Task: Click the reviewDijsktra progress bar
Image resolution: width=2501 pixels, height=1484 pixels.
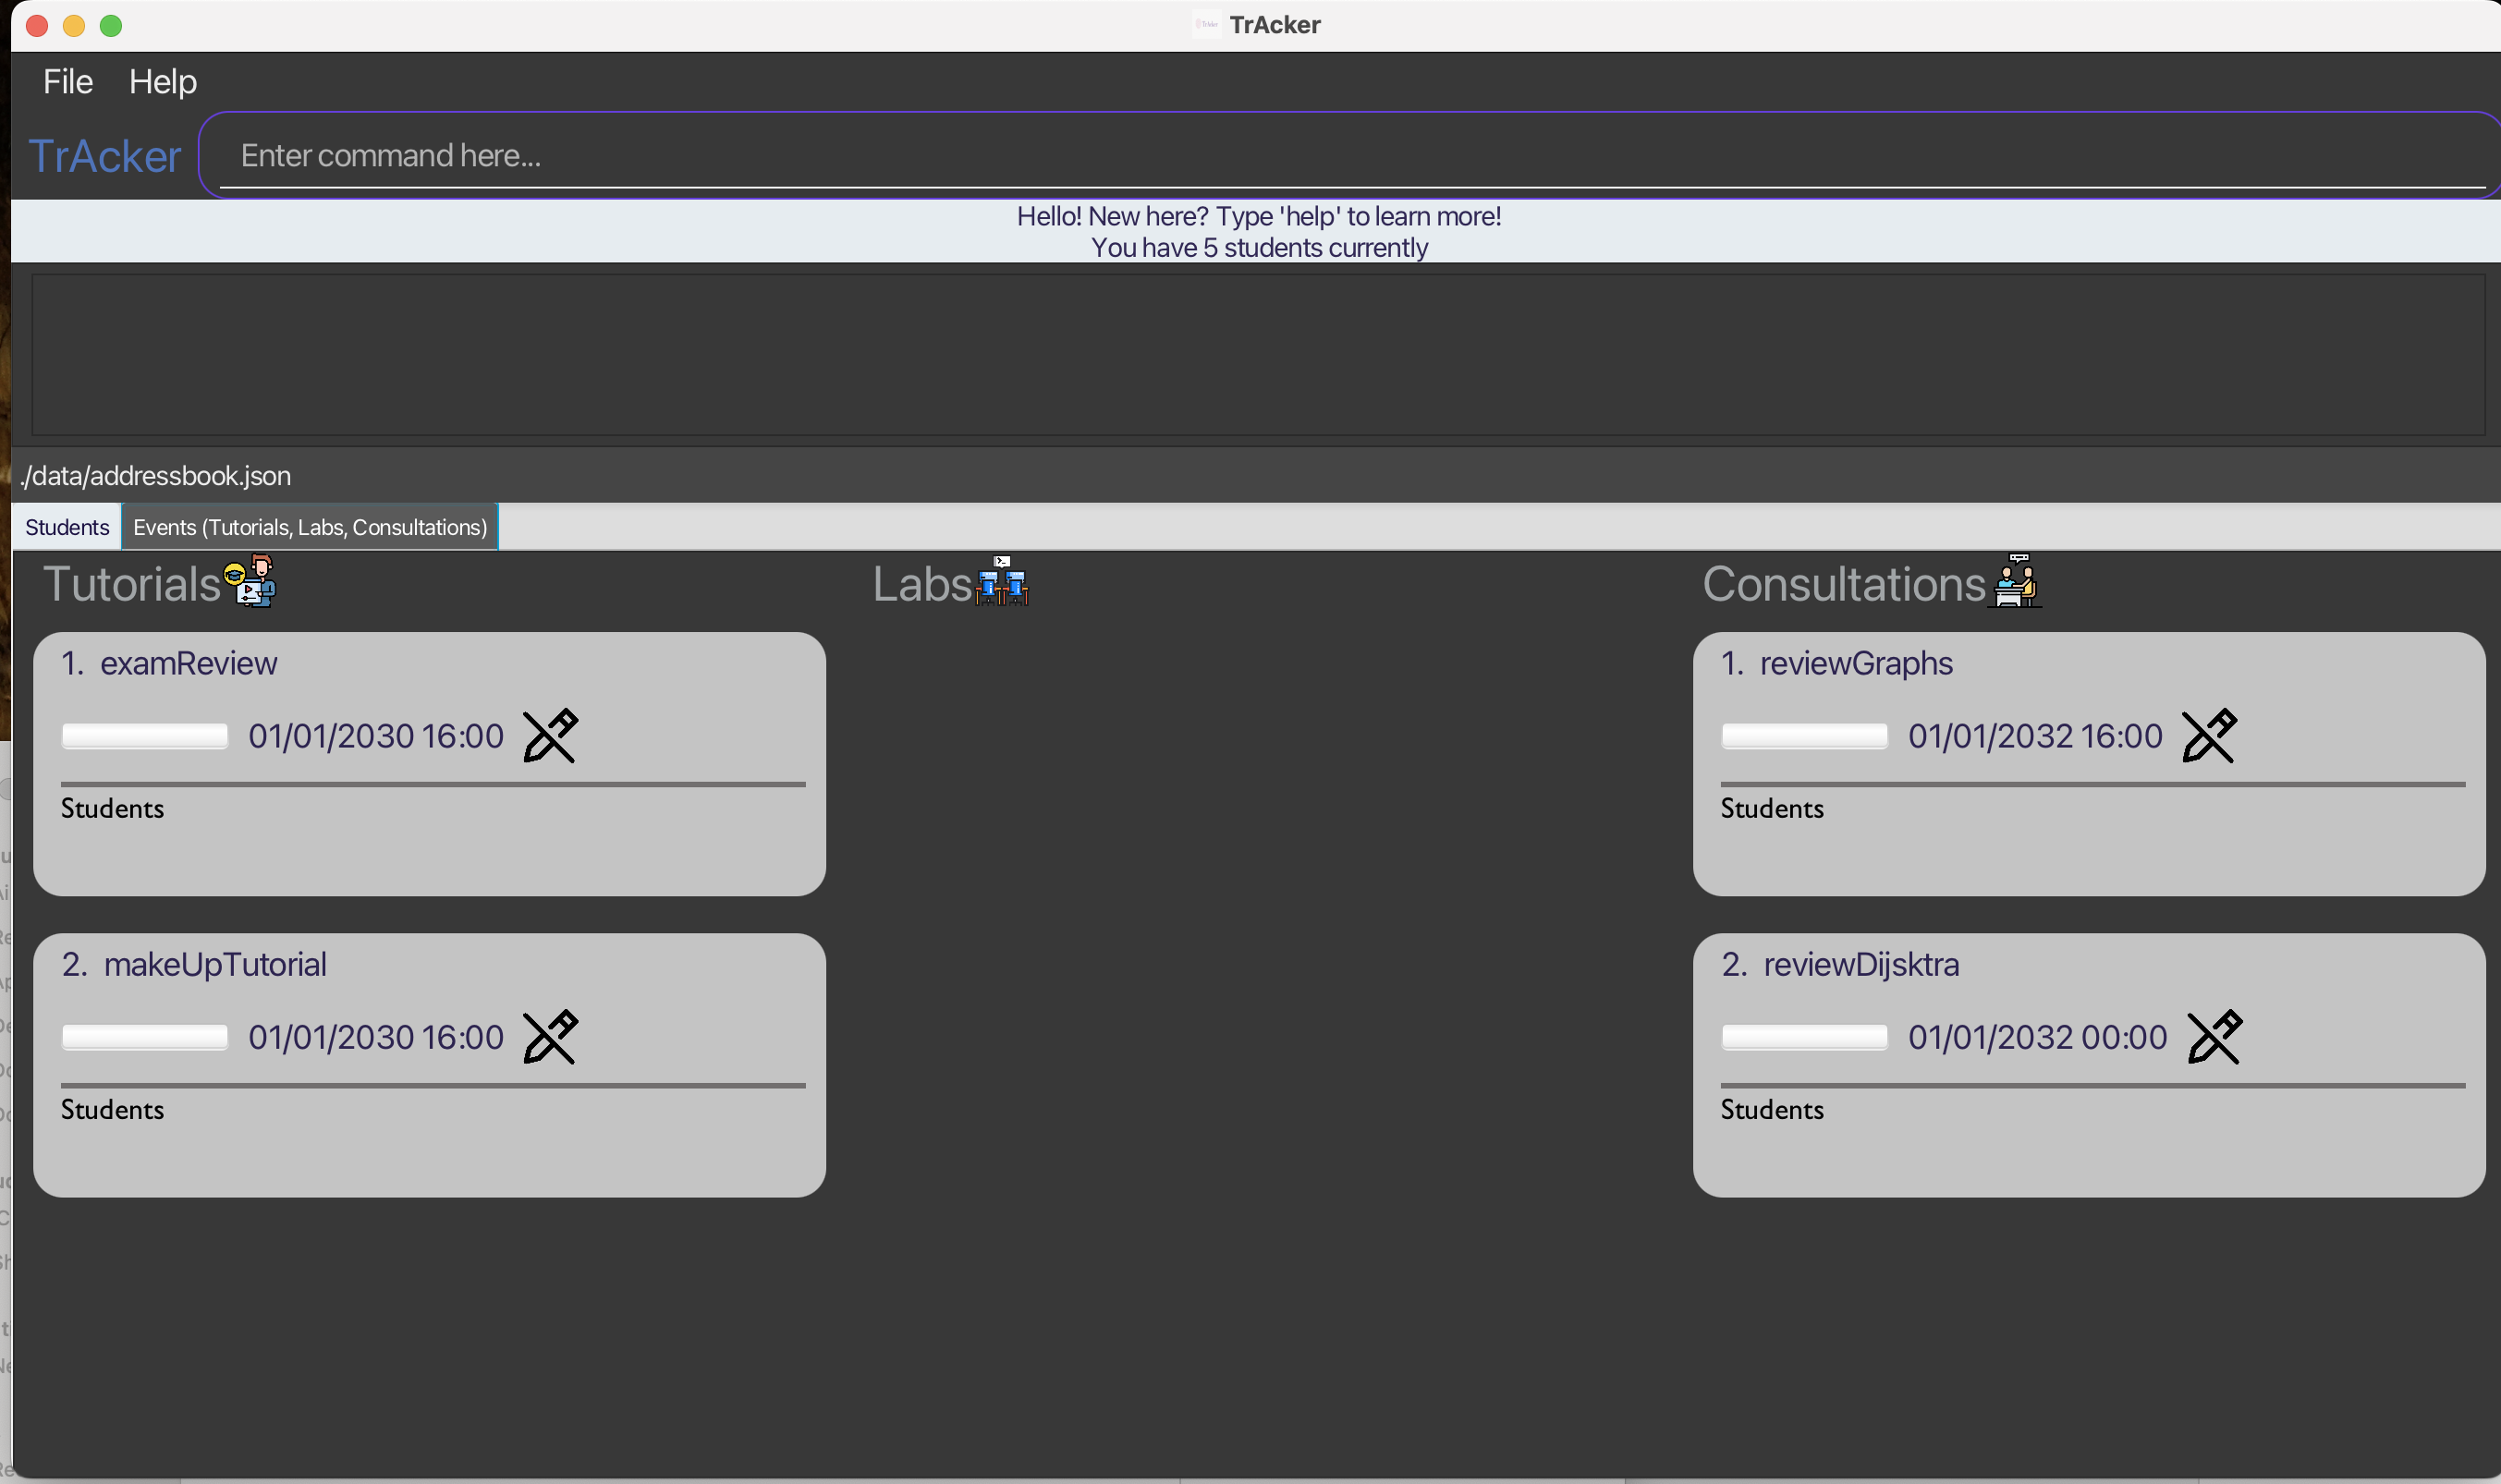Action: coord(1804,1037)
